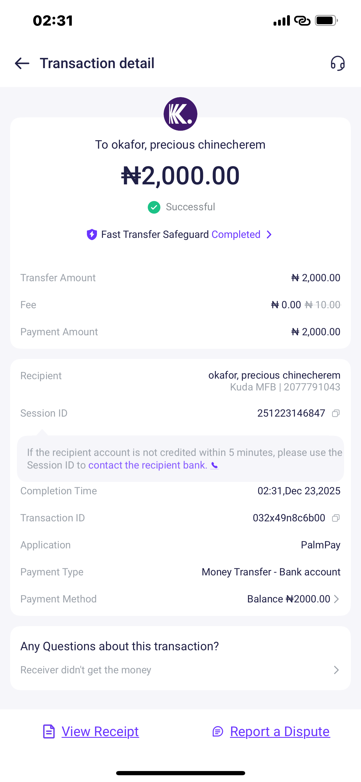Copy the Session ID

click(x=335, y=413)
